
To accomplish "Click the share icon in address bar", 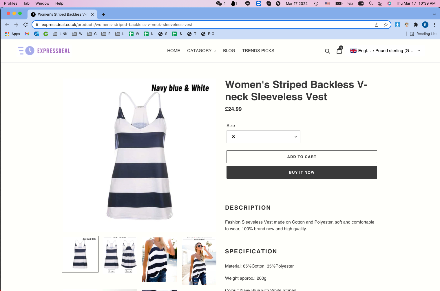I will pos(377,25).
